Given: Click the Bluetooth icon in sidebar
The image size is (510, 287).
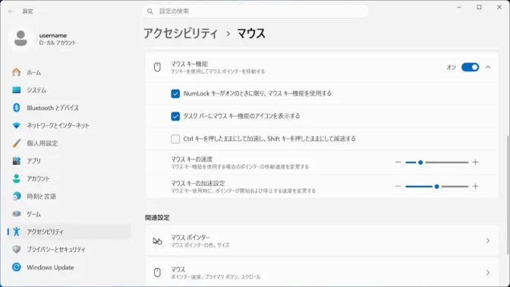Looking at the screenshot, I should [16, 107].
